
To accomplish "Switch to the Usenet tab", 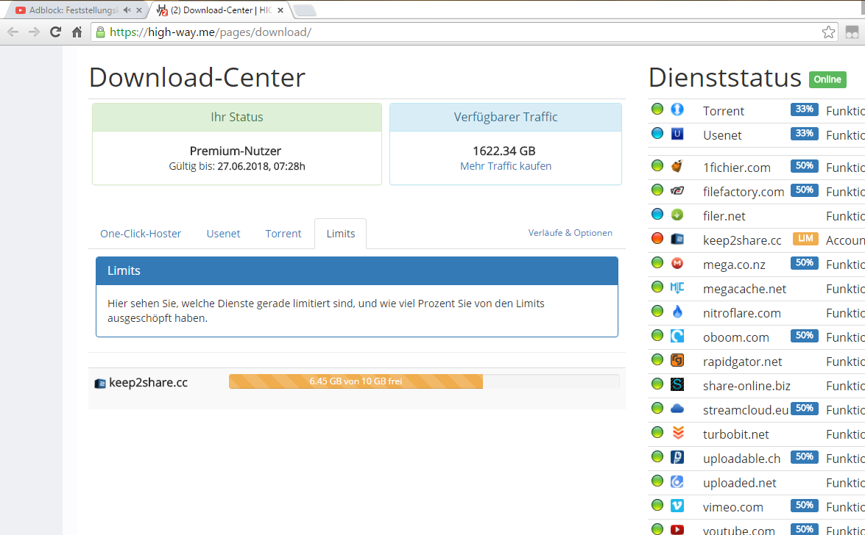I will [x=223, y=234].
